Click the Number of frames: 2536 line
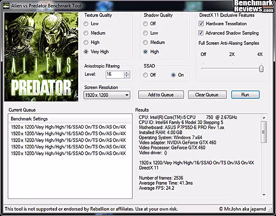Viewport: 276px width, 216px height. 161,178
